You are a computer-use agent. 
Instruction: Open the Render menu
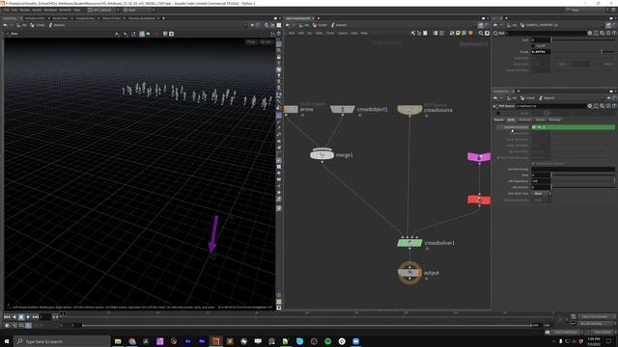[24, 10]
